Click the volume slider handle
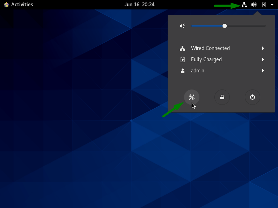The height and width of the screenshot is (208, 278). (x=225, y=26)
